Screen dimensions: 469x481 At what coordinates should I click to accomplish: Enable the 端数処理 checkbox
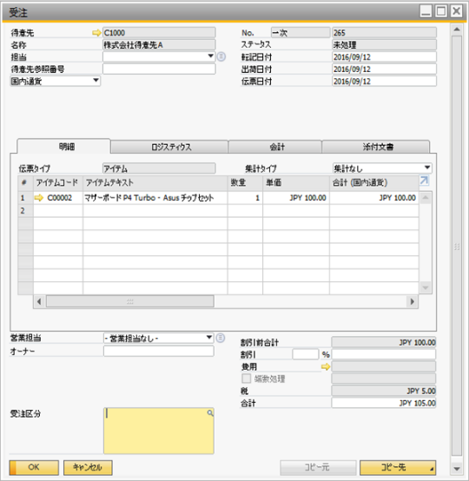click(246, 379)
